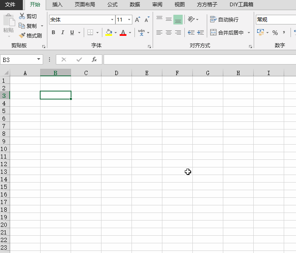This screenshot has width=296, height=253.
Task: Toggle Wrap Text (自动换行)
Action: [x=224, y=19]
